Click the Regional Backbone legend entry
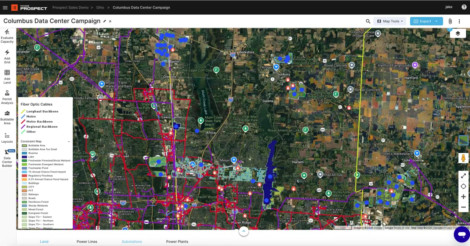 pyautogui.click(x=39, y=127)
